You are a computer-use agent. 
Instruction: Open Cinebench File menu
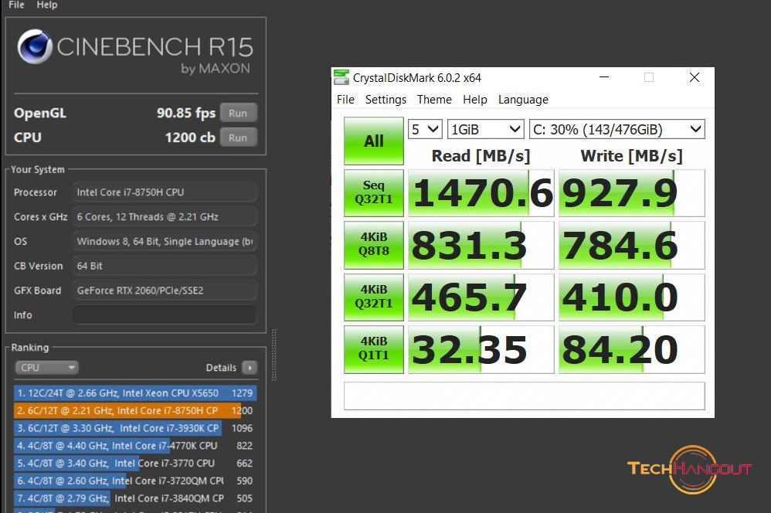16,5
